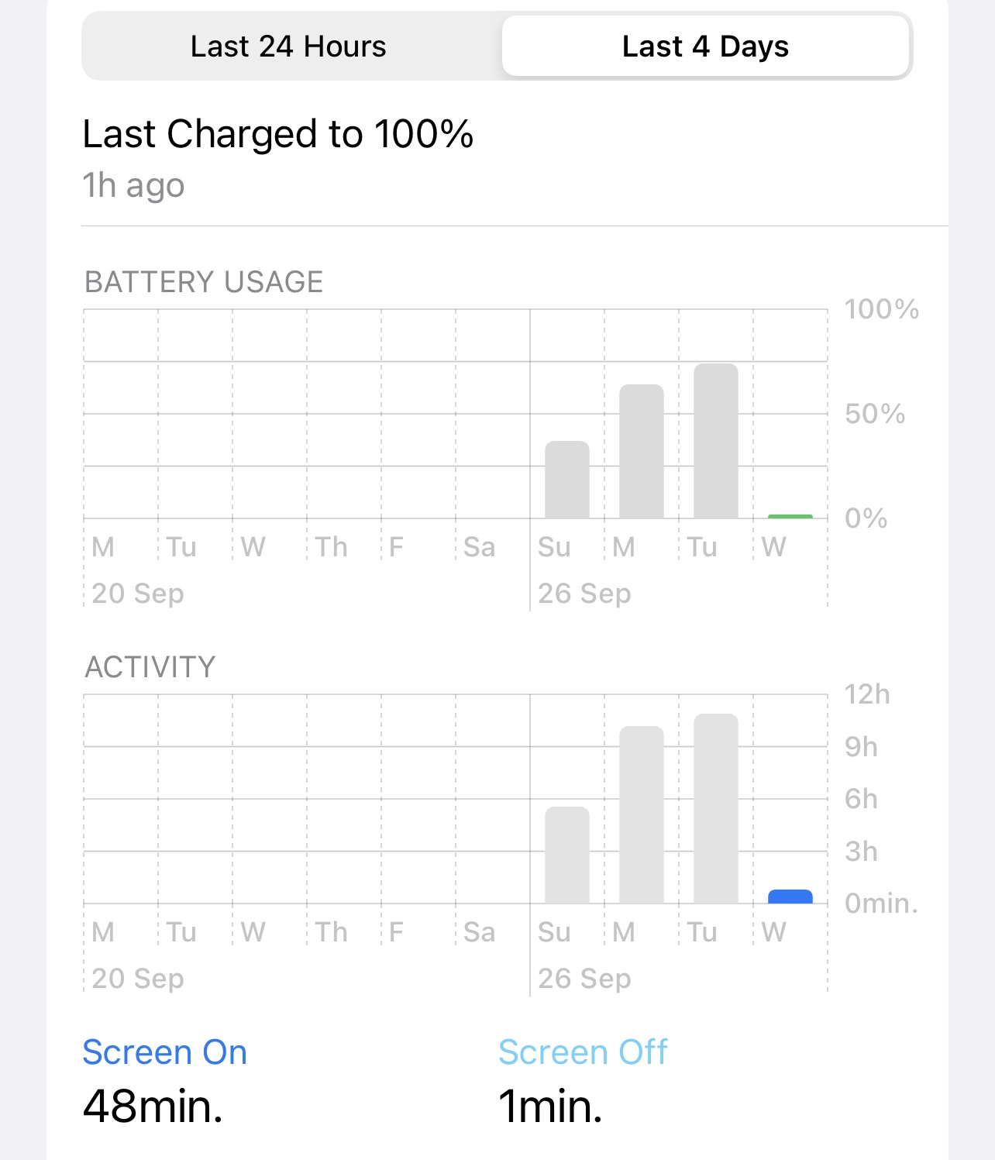This screenshot has height=1160, width=995.
Task: Tap Monday bar in Activity chart
Action: (642, 815)
